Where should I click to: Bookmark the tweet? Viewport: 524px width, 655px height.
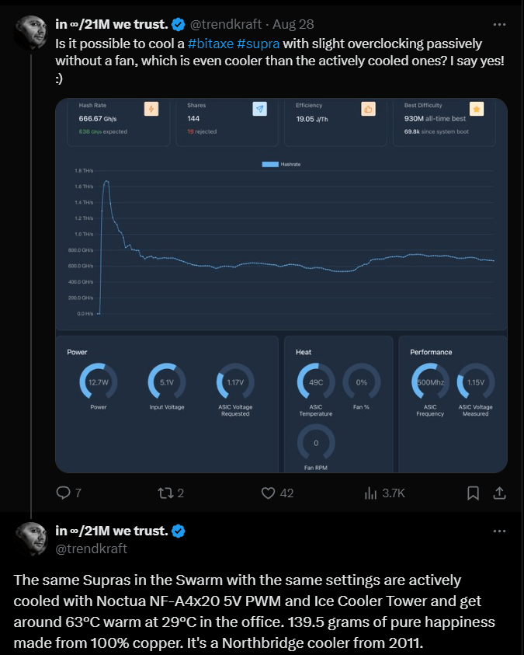click(472, 493)
